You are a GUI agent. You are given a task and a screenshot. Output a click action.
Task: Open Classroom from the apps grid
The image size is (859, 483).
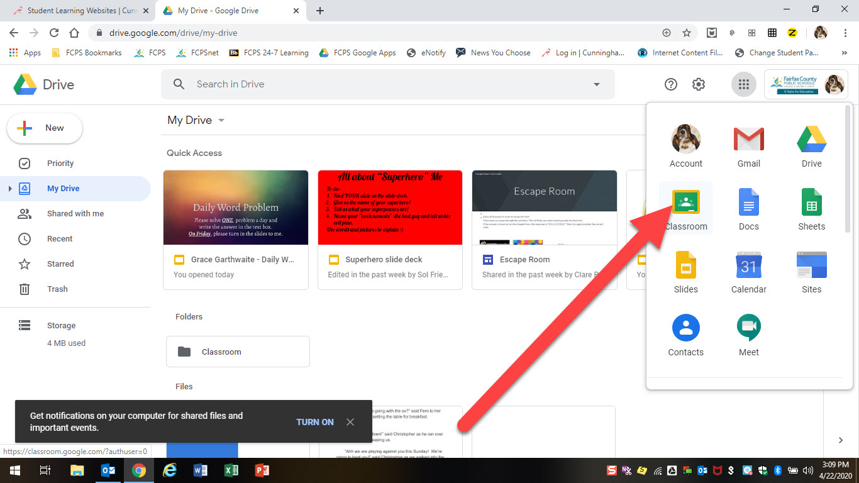pos(685,208)
